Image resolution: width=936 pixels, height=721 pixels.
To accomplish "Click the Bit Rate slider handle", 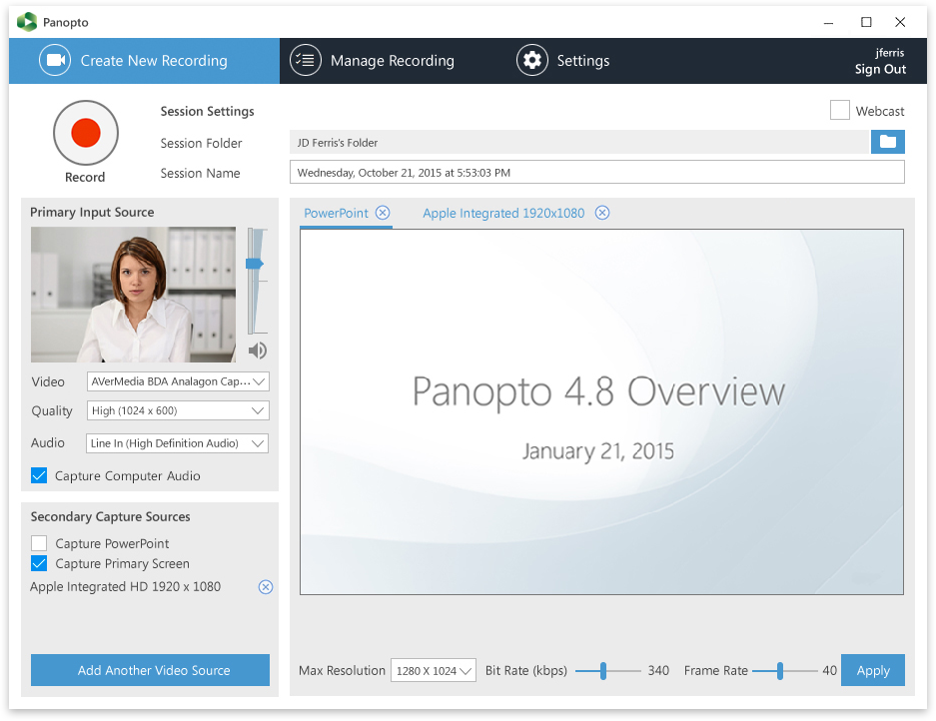I will click(603, 671).
